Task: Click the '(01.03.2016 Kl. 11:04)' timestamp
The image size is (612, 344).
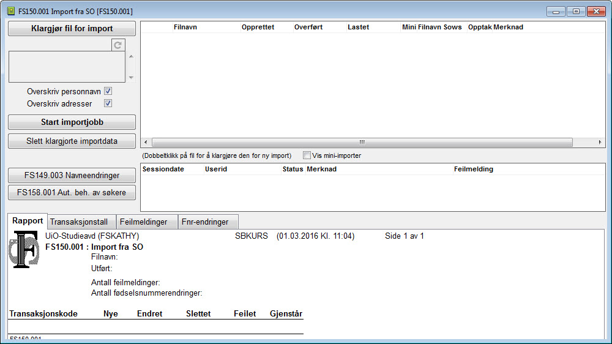Action: coord(315,236)
